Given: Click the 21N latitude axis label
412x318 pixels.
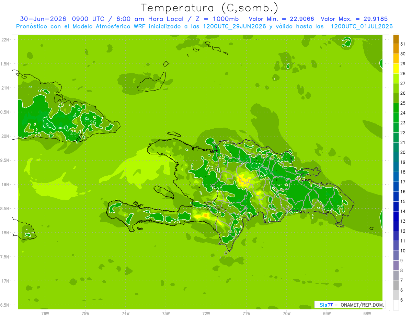Looking at the screenshot, I should [x=5, y=88].
